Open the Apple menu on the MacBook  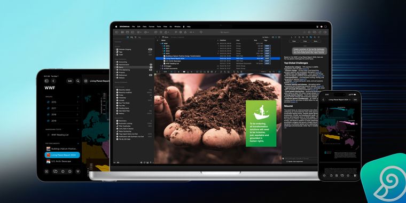point(116,27)
